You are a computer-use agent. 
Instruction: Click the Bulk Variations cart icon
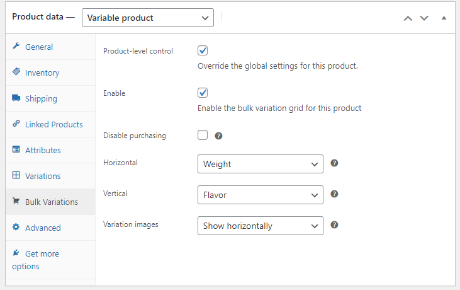(16, 202)
